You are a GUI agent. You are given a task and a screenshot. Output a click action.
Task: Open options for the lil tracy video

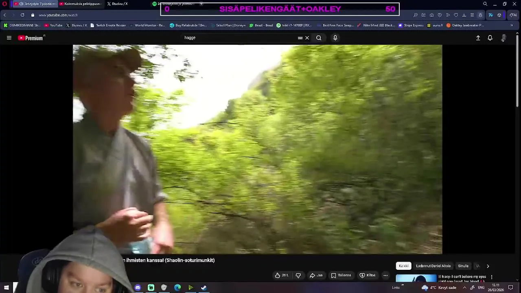coord(491,277)
